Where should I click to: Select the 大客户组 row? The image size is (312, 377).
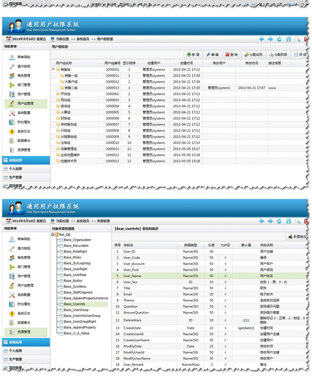(179, 82)
